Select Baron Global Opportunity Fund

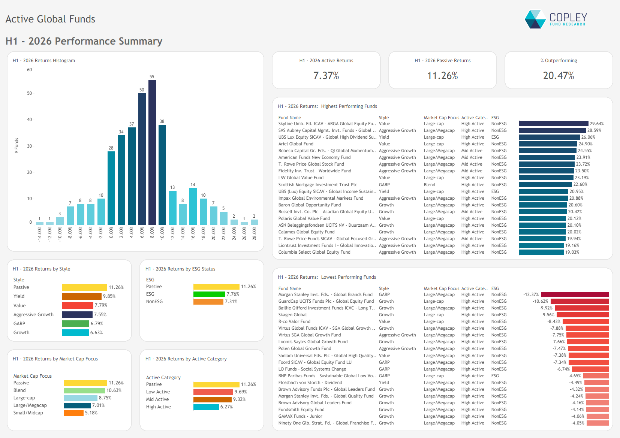click(310, 205)
